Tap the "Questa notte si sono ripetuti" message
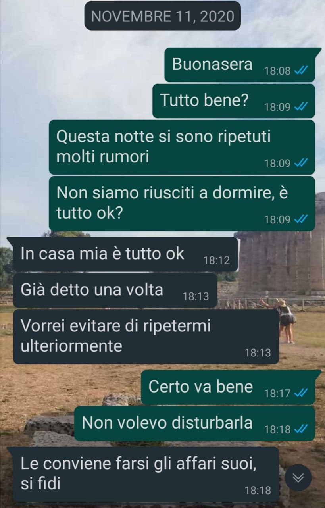325x508 pixels. point(182,147)
